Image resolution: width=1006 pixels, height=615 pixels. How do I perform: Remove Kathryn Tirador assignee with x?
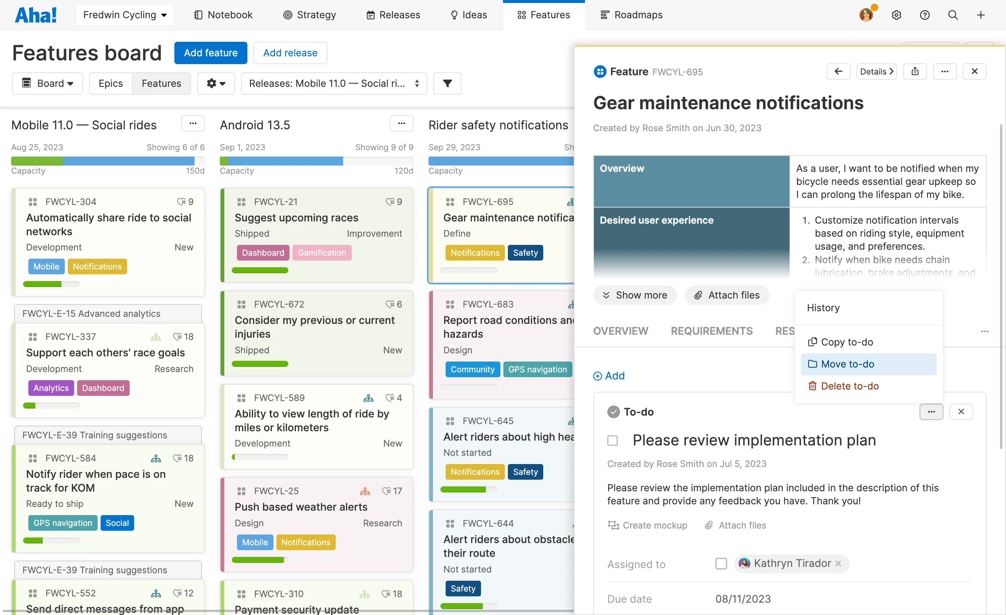839,563
